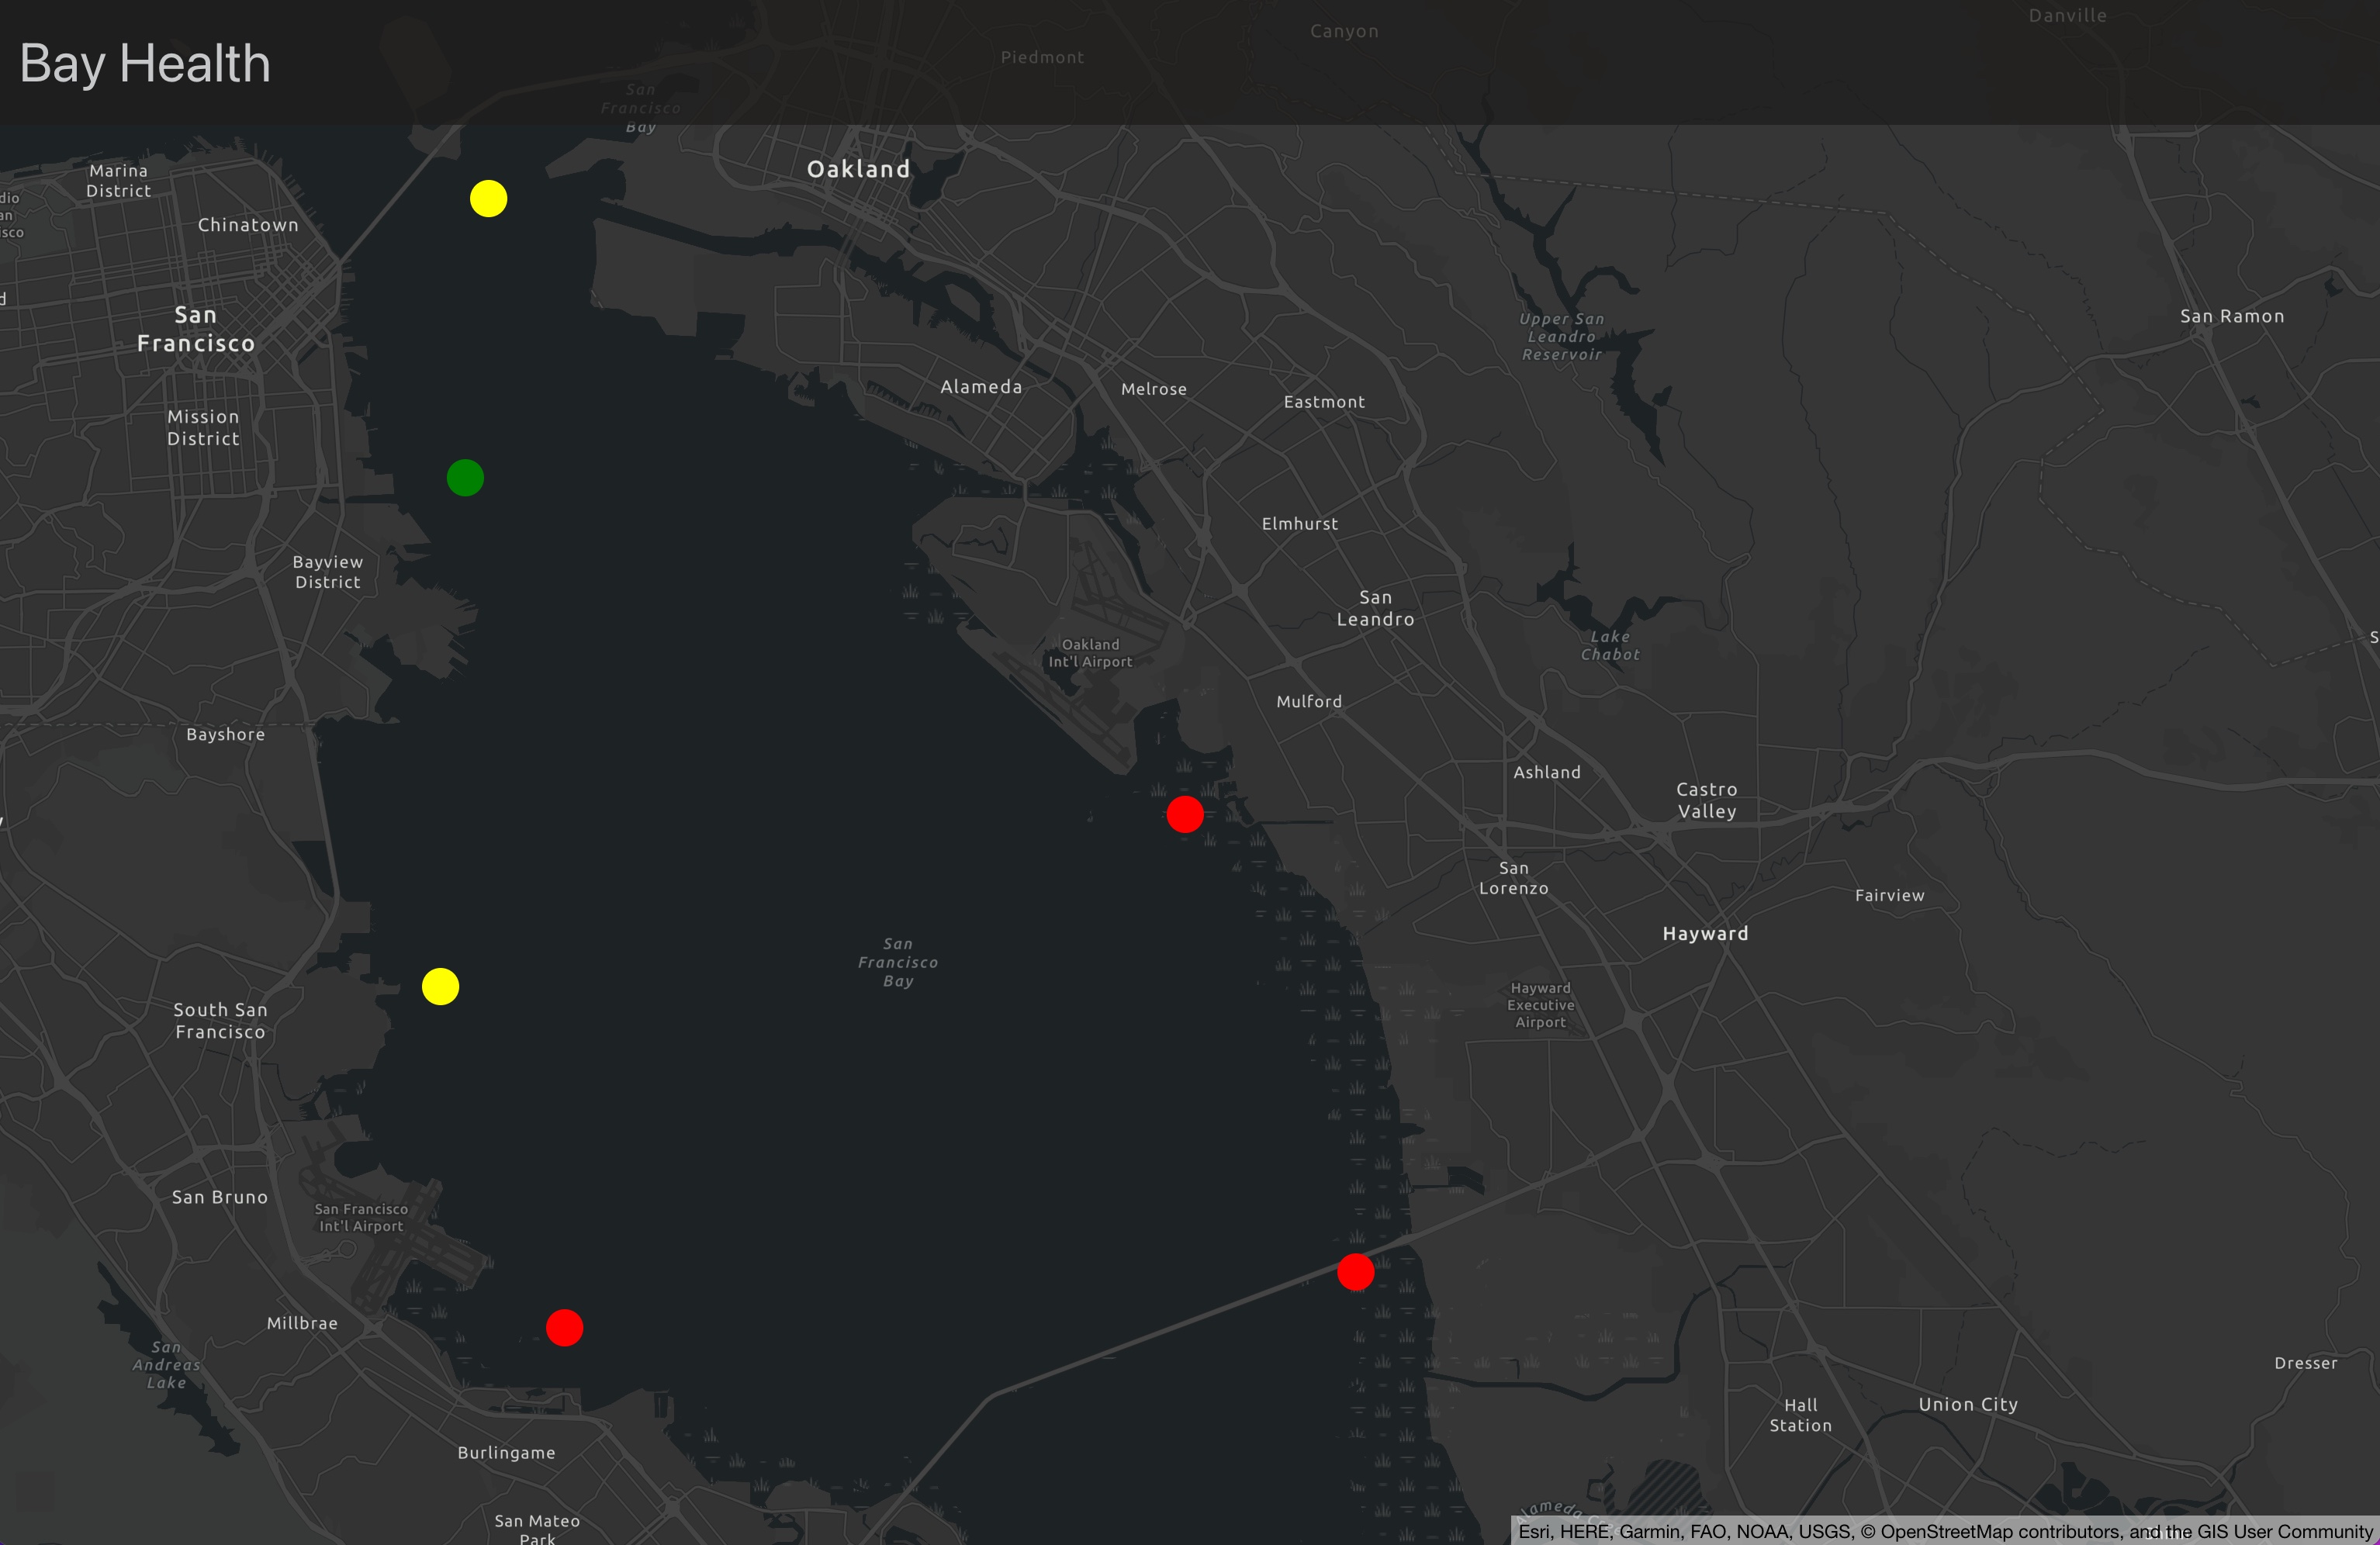The width and height of the screenshot is (2380, 1545).
Task: Click the yellow marker near Oakland Bay Bridge
Action: pos(488,199)
